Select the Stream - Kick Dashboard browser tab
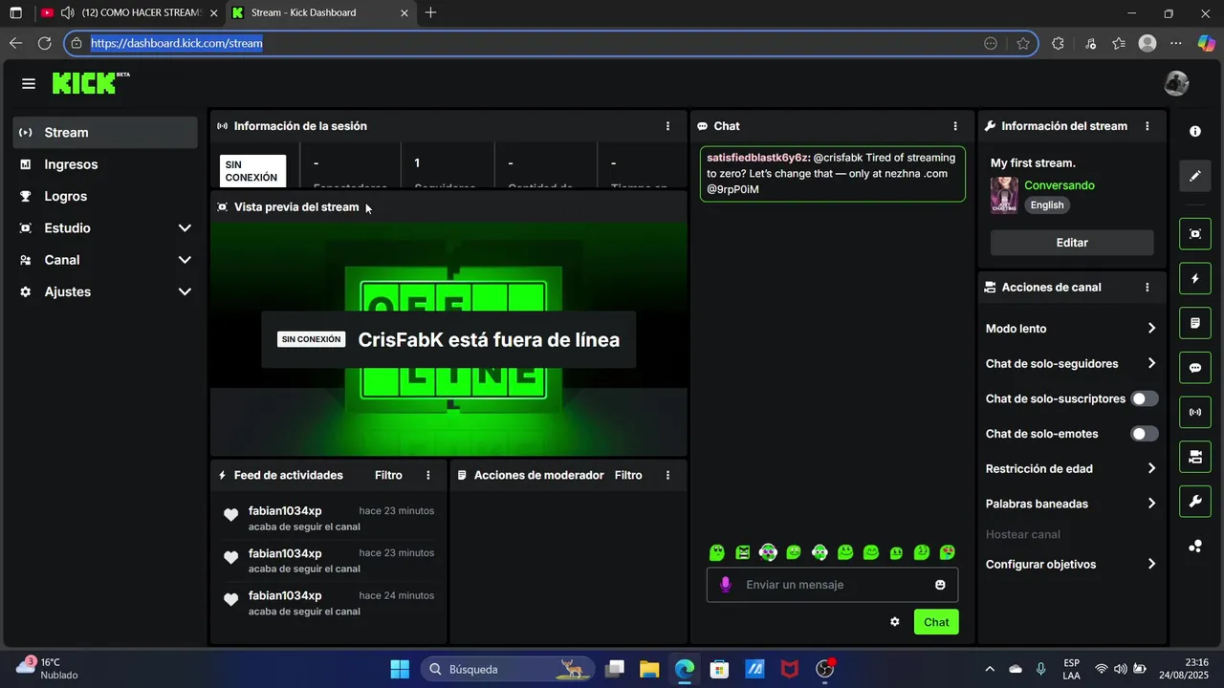Viewport: 1224px width, 688px height. 320,13
